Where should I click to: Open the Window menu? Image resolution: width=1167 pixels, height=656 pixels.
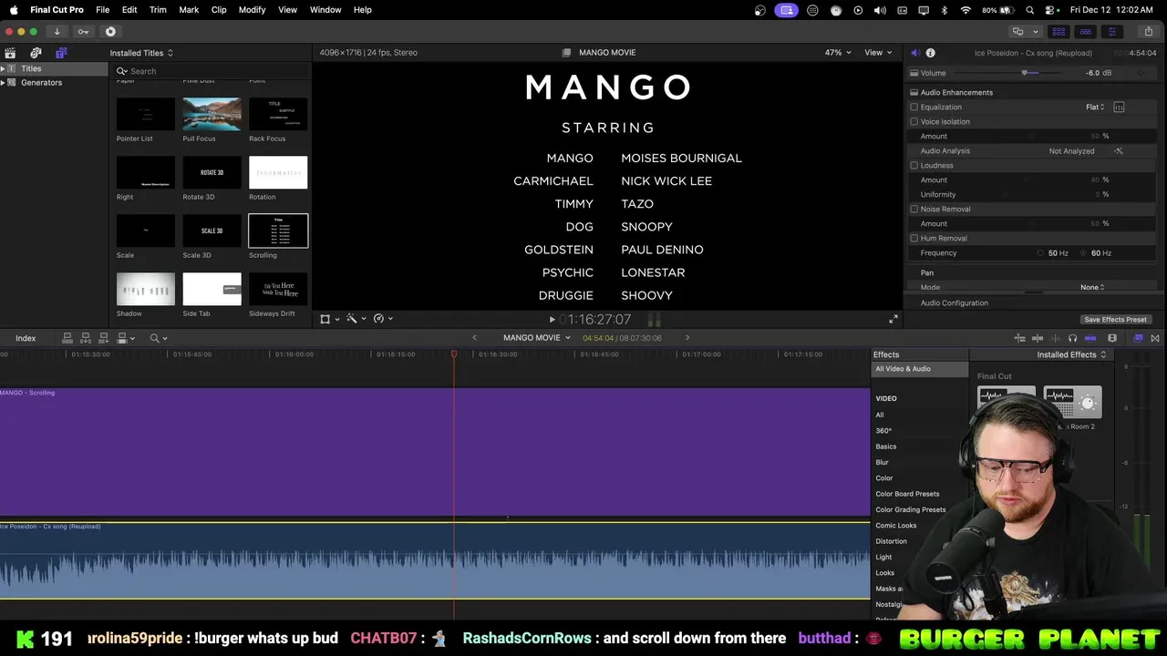(x=325, y=10)
